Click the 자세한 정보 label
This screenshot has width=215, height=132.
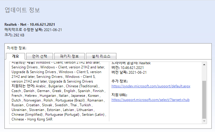pos(17,48)
